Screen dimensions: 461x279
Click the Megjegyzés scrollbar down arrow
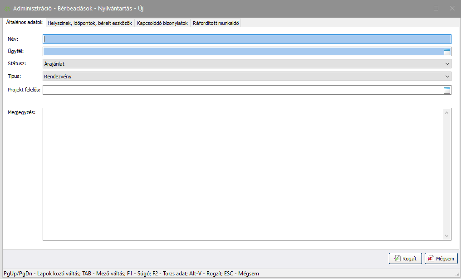(x=447, y=236)
